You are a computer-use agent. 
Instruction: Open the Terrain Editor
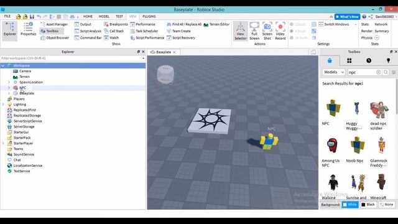(x=216, y=24)
